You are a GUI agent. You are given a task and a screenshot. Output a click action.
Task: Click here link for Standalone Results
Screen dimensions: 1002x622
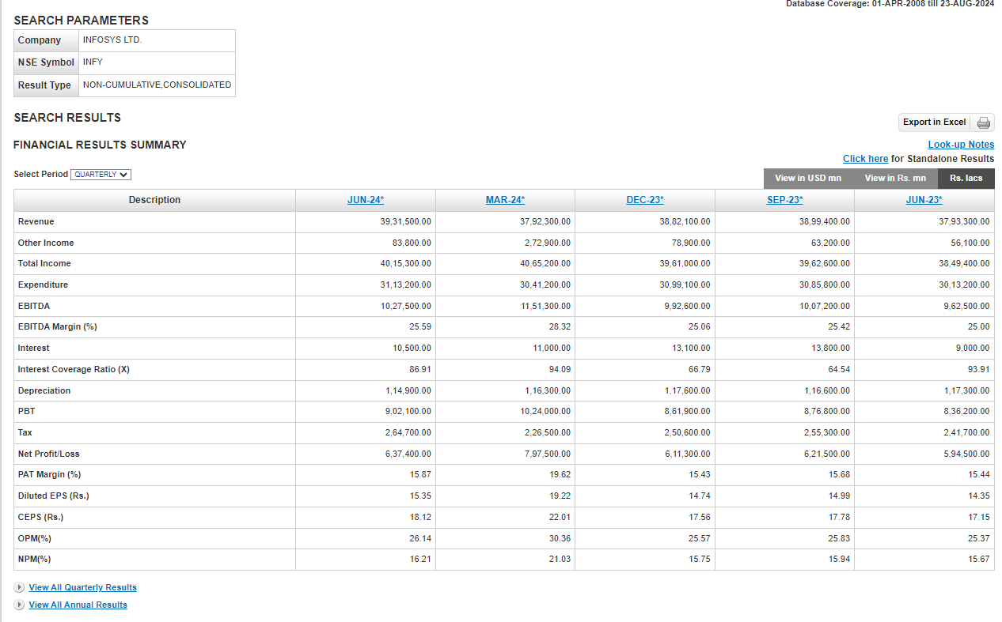click(865, 159)
